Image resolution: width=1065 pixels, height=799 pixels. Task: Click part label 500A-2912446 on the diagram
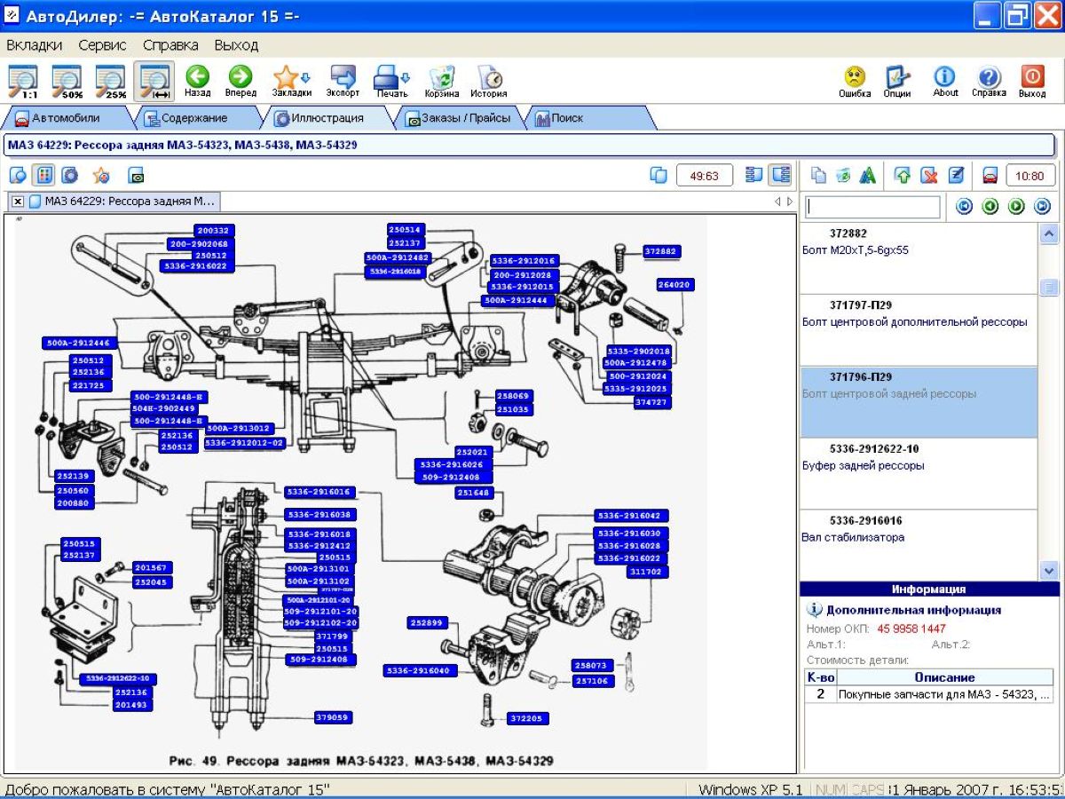[x=78, y=343]
